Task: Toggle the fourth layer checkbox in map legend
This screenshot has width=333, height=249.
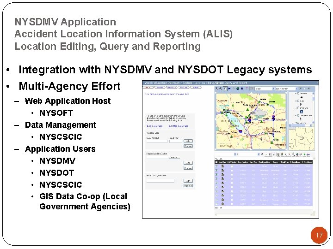Action: [298, 115]
